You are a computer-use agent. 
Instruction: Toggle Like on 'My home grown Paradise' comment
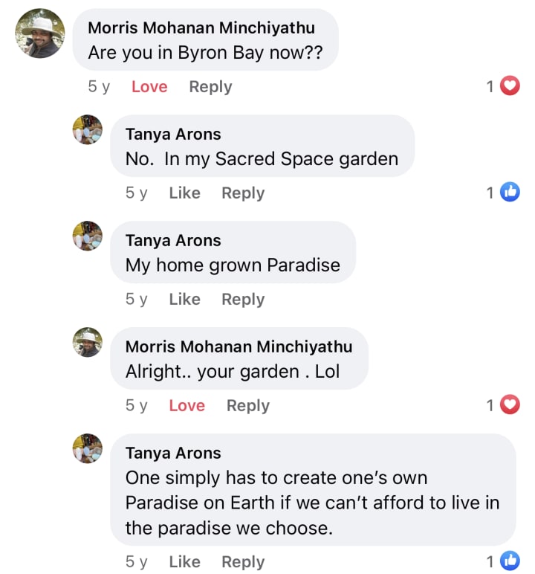(x=184, y=299)
